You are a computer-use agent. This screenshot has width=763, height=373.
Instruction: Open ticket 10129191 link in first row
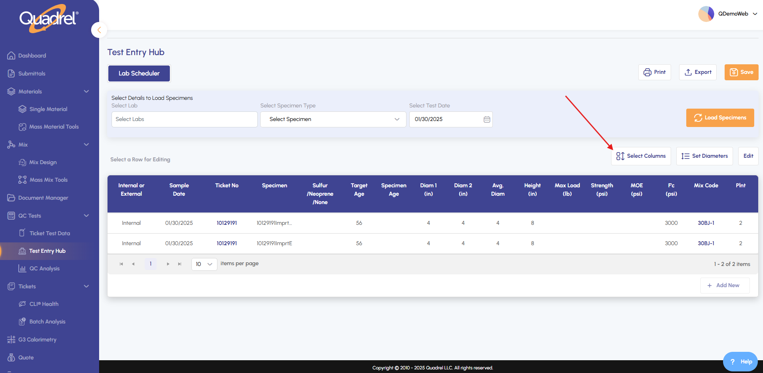(x=227, y=223)
